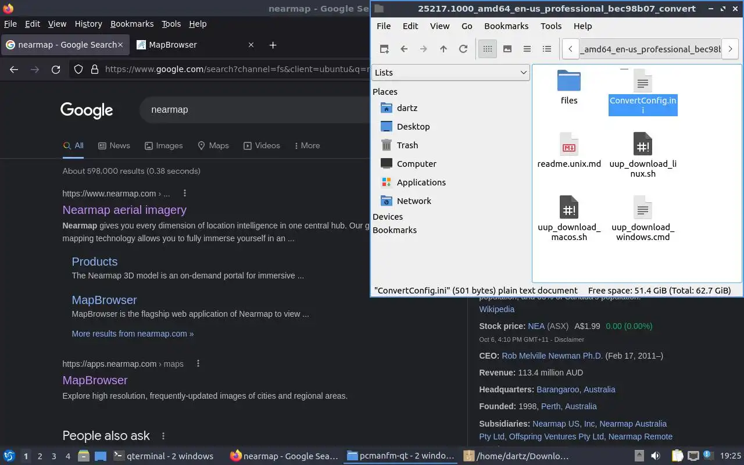Screen dimensions: 744x465
Task: Select the uup_download_linux.sh script
Action: click(643, 155)
